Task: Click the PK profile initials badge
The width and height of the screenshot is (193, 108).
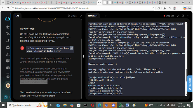Action: (6, 97)
